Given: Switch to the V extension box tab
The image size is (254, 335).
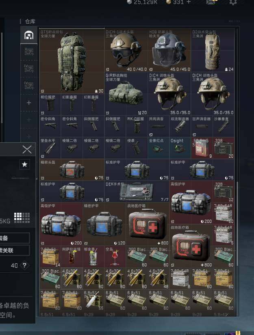Looking at the screenshot, I should click(29, 51).
